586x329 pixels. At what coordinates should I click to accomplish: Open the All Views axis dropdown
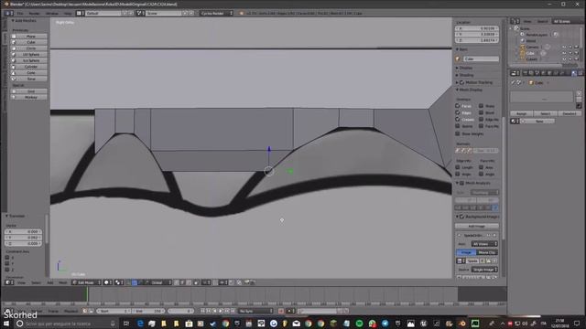[484, 244]
